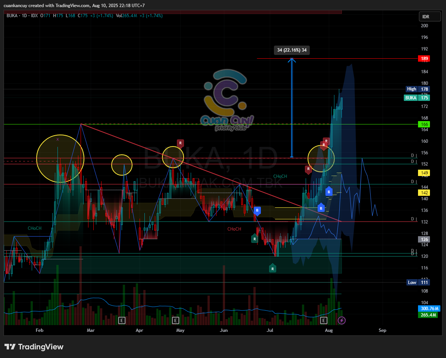
Task: Click the green CHoCH label near February
Action: [34, 228]
